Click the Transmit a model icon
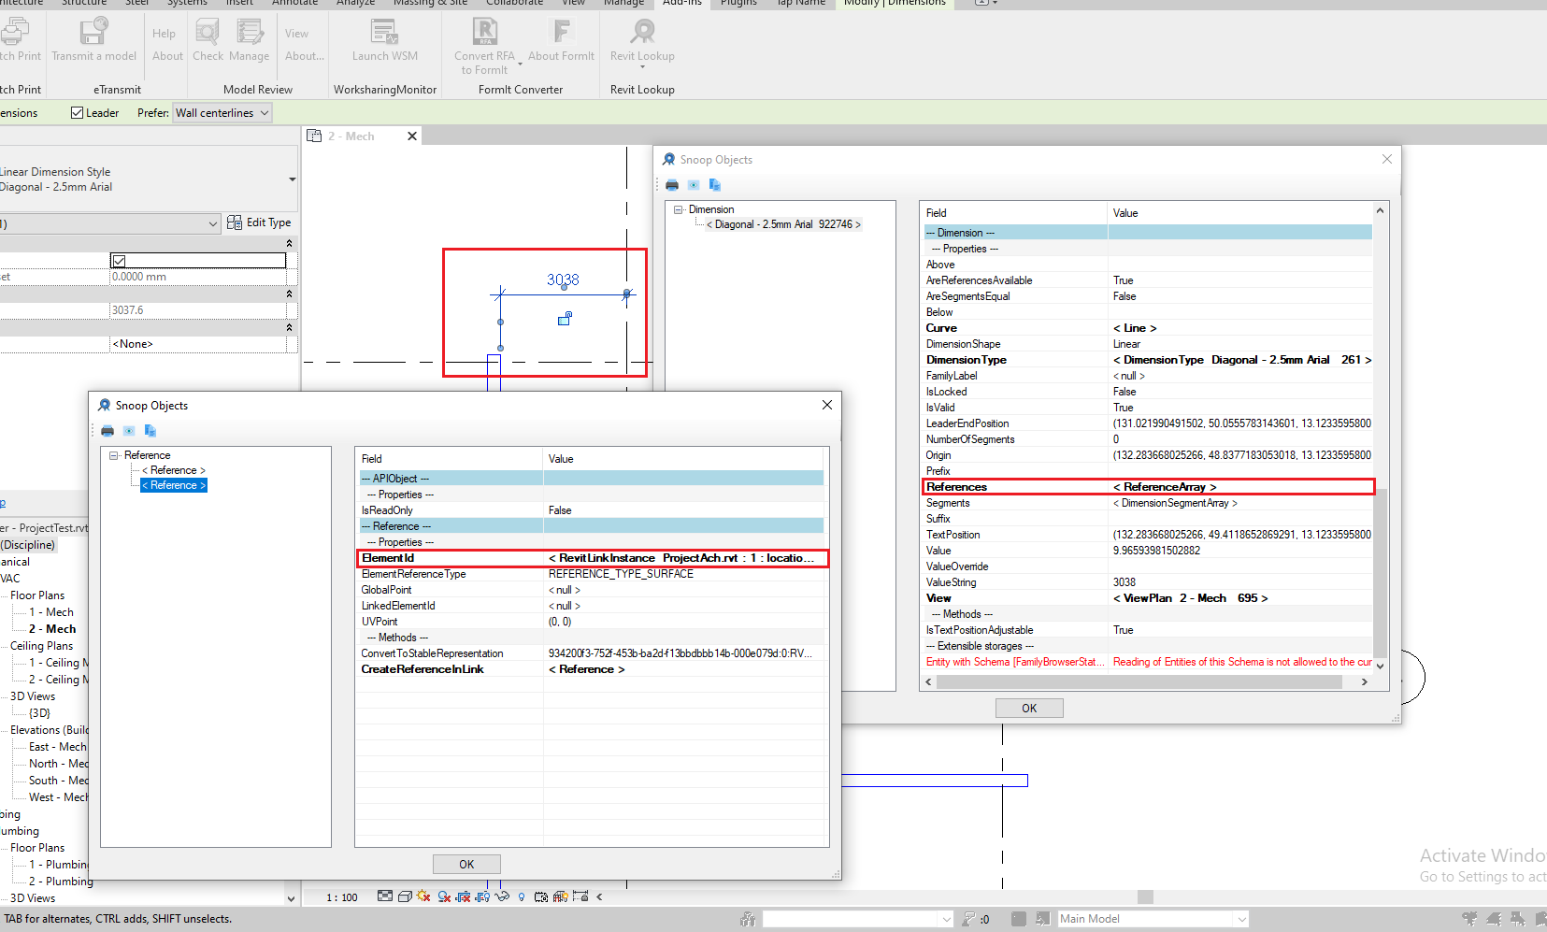Screen dimensions: 1547x932 (93, 32)
